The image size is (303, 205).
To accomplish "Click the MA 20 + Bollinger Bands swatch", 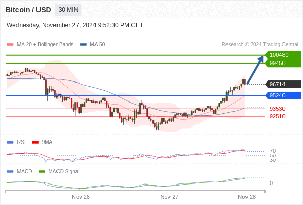I will click(10, 45).
